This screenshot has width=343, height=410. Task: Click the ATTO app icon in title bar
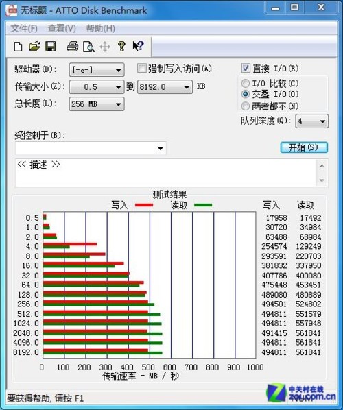tap(11, 10)
